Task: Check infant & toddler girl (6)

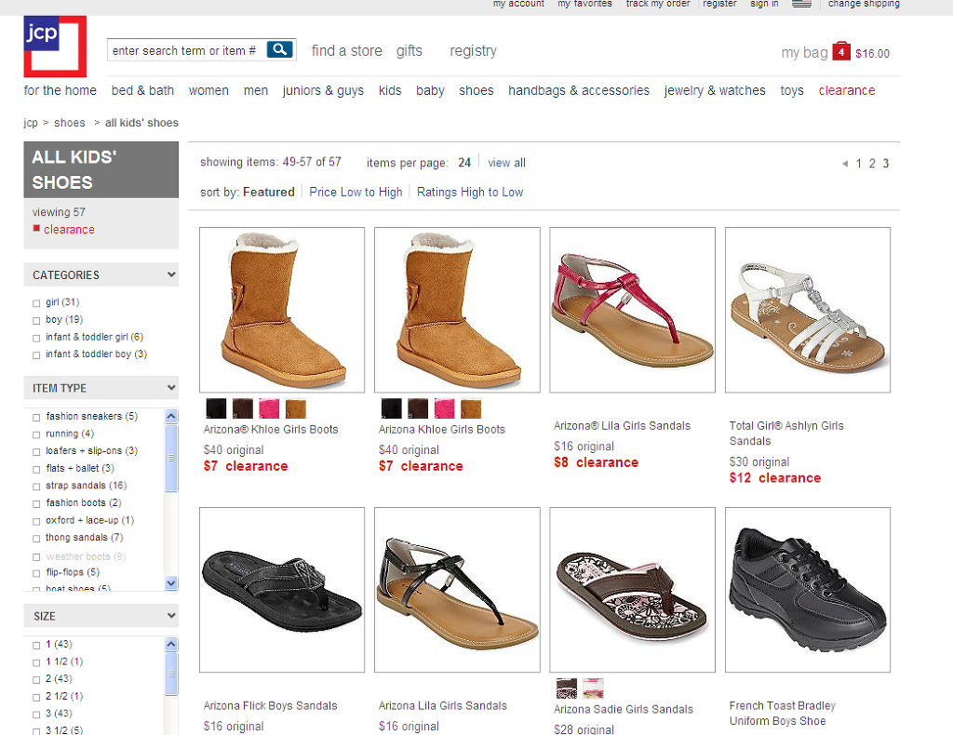Action: 36,338
